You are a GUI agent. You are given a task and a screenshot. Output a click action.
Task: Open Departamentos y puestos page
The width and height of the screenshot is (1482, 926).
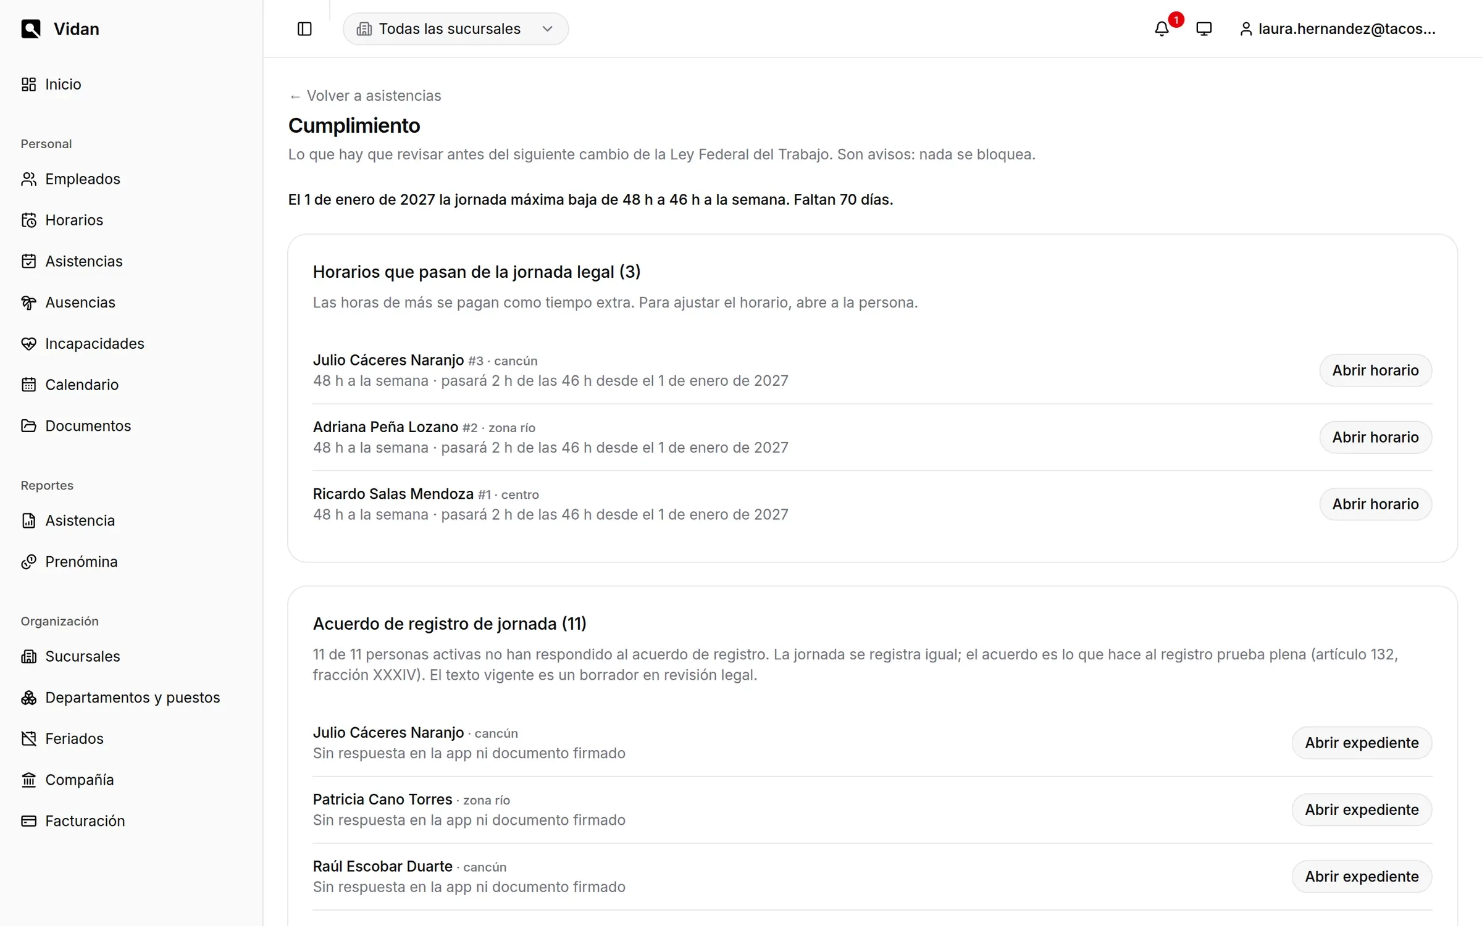coord(132,698)
